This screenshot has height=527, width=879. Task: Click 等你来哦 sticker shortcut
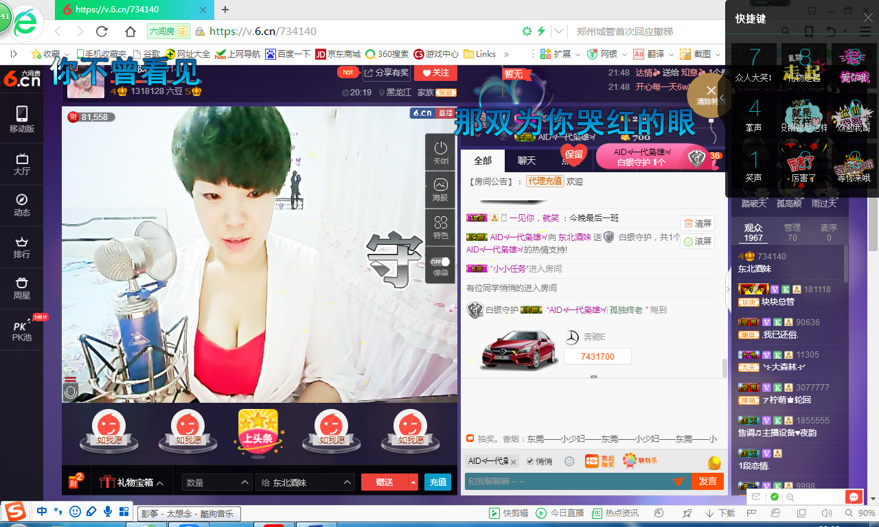[x=854, y=165]
